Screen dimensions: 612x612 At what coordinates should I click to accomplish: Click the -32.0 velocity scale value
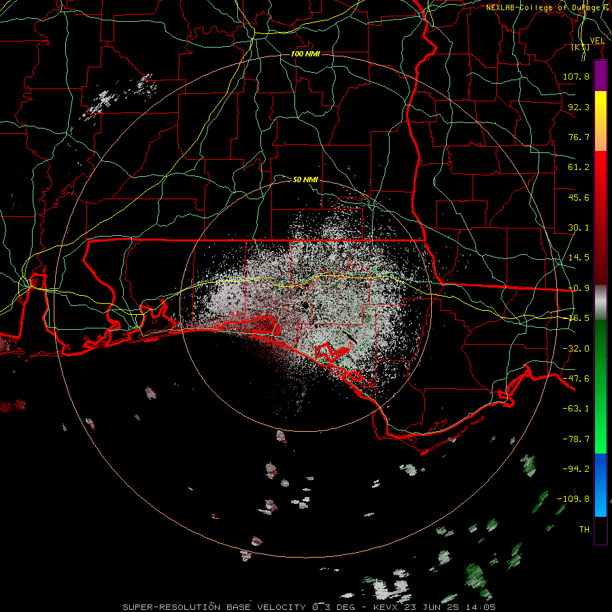(x=576, y=349)
